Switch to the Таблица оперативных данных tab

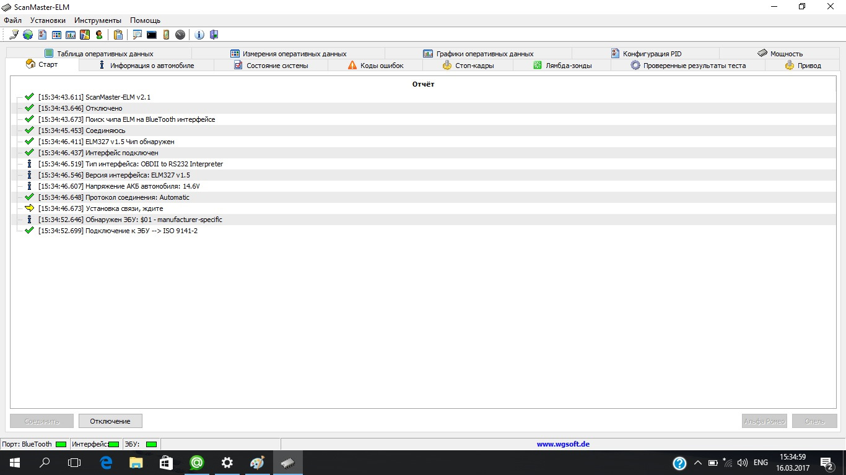point(99,54)
